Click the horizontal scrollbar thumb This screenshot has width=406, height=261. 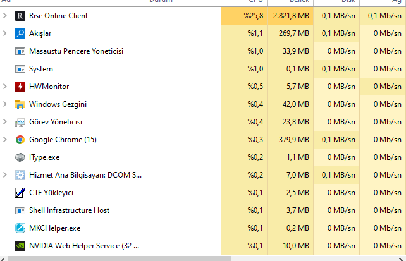click(x=120, y=258)
